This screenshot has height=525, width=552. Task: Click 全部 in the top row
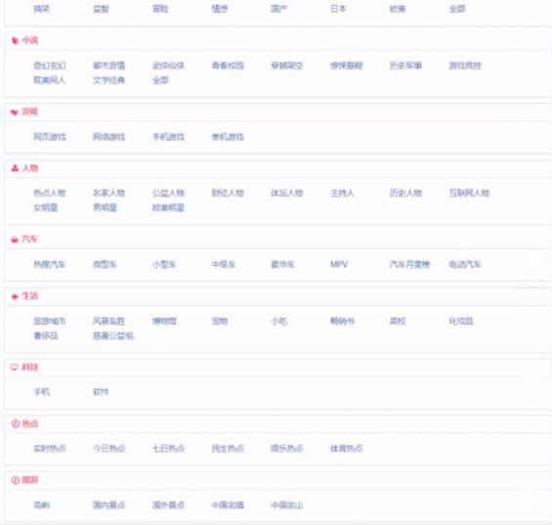pos(457,9)
